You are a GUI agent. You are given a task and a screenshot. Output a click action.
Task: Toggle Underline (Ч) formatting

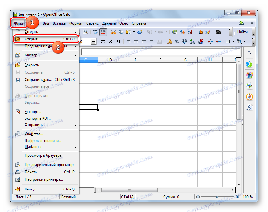coord(118,42)
